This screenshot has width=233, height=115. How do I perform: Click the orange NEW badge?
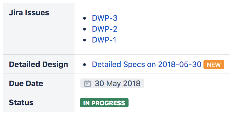(x=214, y=65)
